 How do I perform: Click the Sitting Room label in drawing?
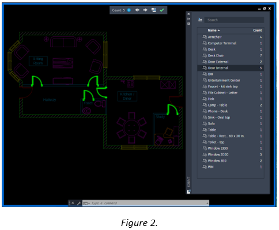coord(38,61)
